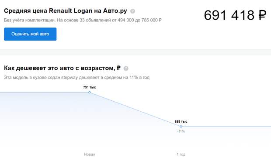This screenshot has width=271, height=165.
Task: Open the tooltip icon next to Как дешевеет heading
Action: pyautogui.click(x=126, y=69)
